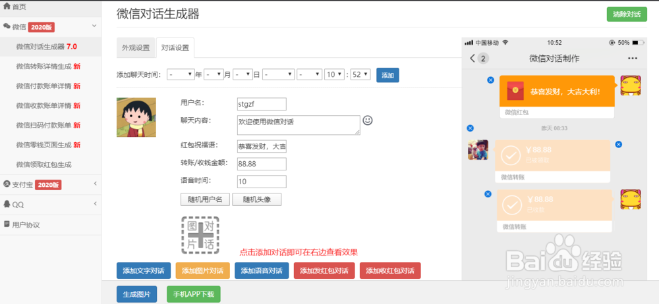Click 添加发红包对话 button

pos(324,271)
